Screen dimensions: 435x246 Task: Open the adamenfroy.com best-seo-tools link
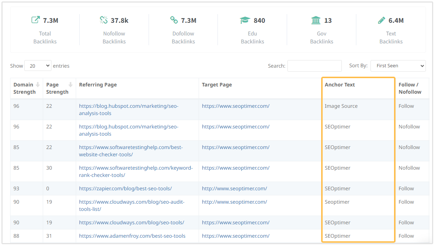(132, 236)
